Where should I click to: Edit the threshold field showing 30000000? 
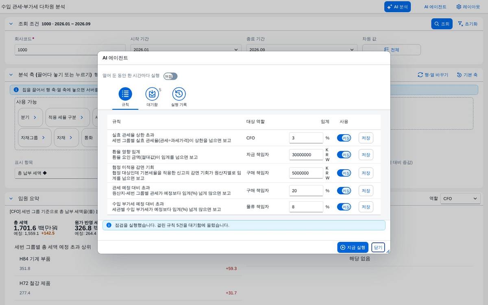point(306,155)
